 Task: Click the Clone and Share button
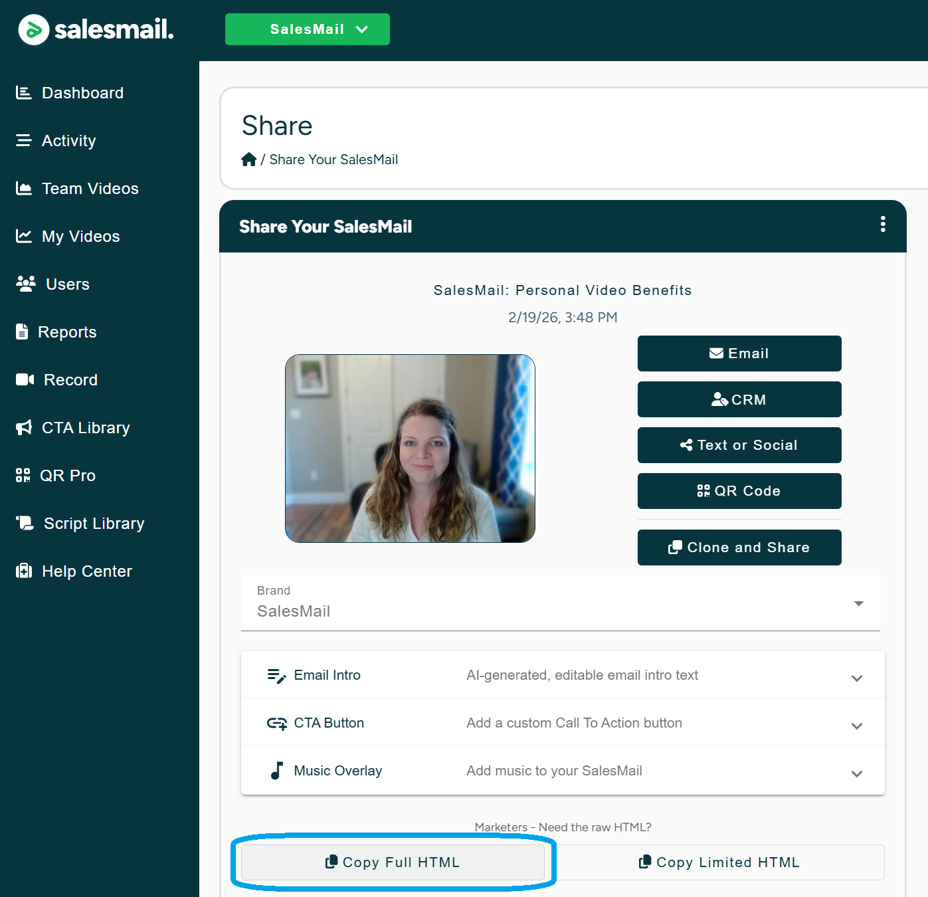[739, 548]
